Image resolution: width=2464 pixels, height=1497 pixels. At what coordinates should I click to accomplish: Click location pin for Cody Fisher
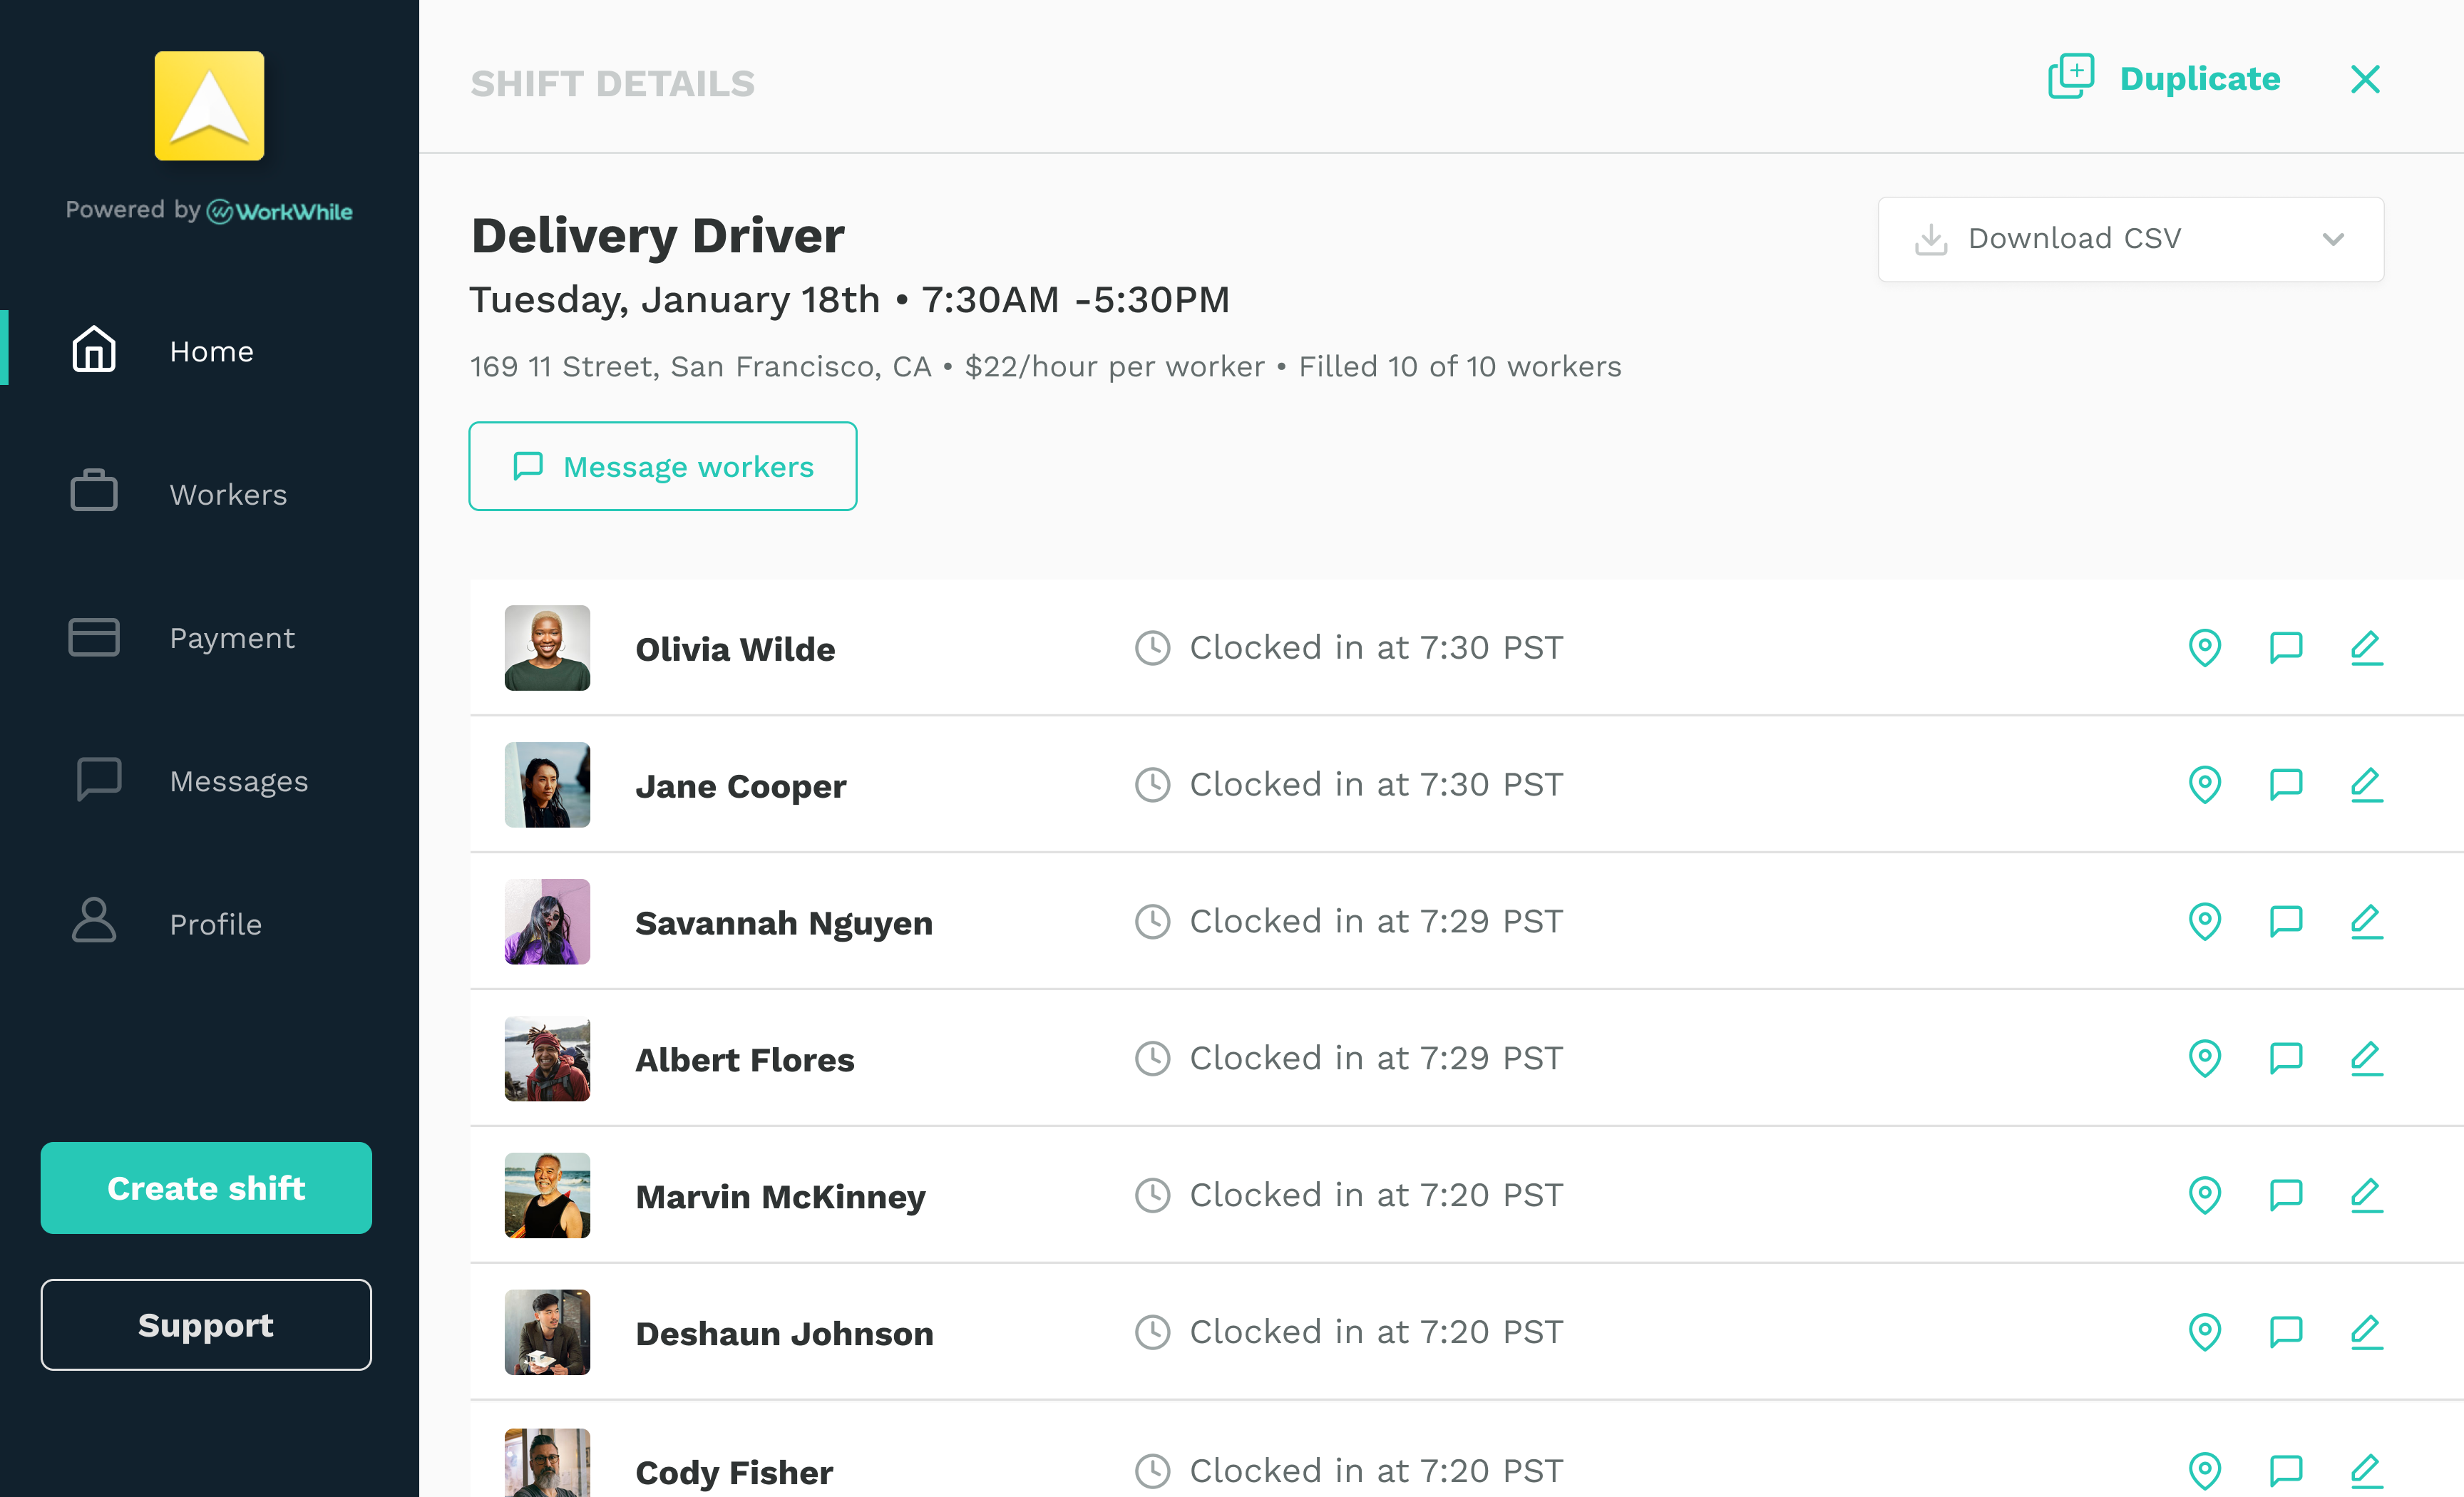click(2204, 1470)
